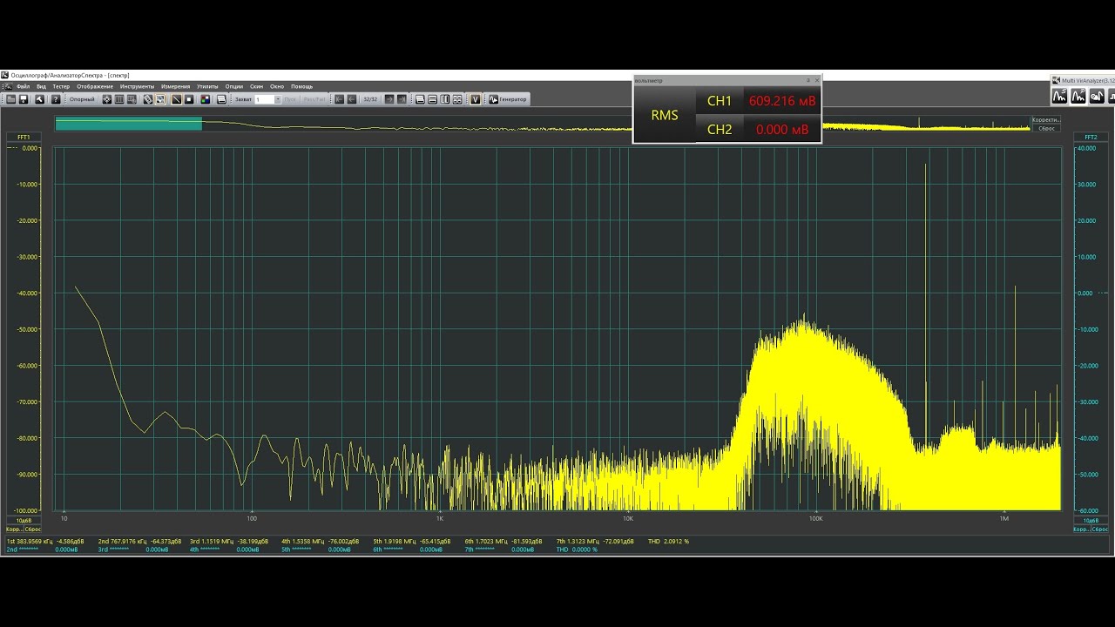Click the Корректи.. button at top right
1115x627 pixels.
point(1045,120)
